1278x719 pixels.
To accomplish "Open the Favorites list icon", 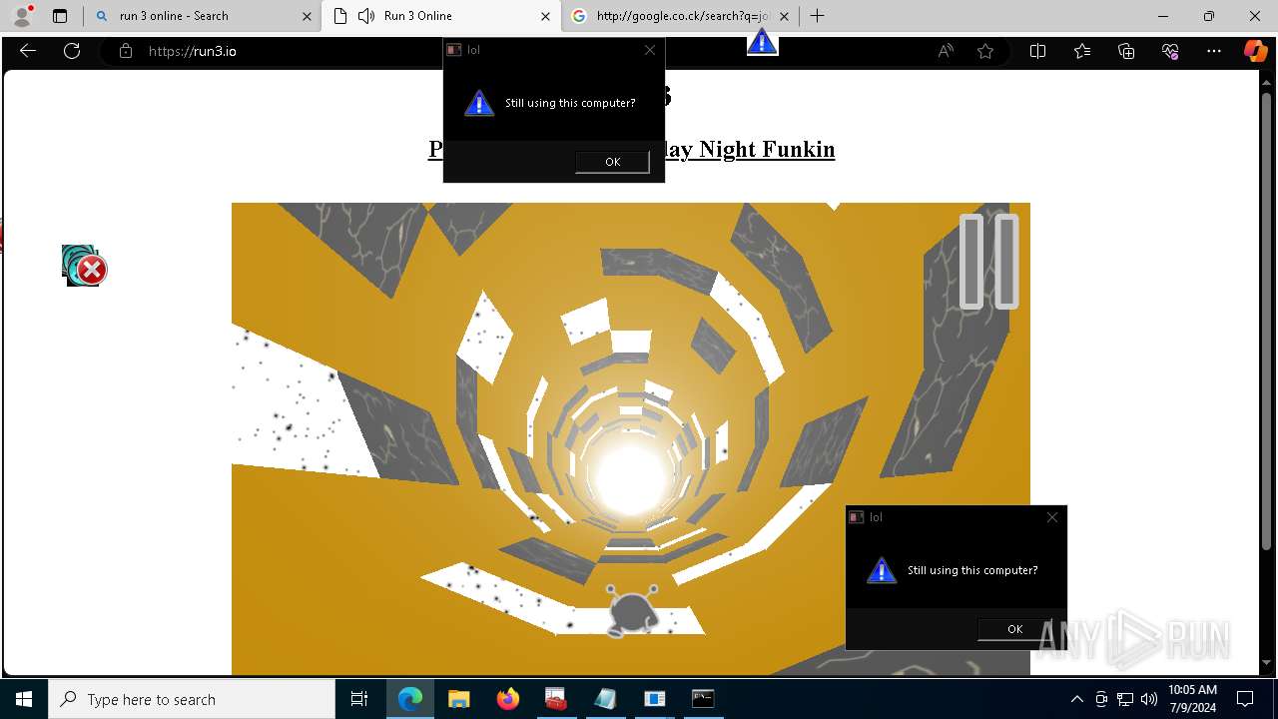I will [x=1082, y=51].
